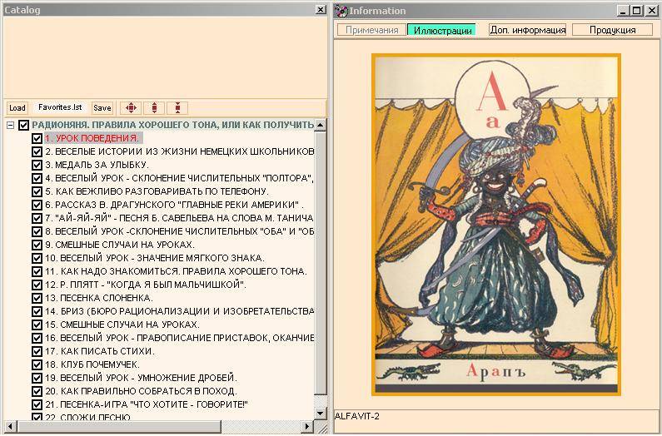Toggle checkbox for 9. СМЕШНЫЕ СЛУЧАИ НА УРОКАХ
662x436 pixels.
click(37, 245)
